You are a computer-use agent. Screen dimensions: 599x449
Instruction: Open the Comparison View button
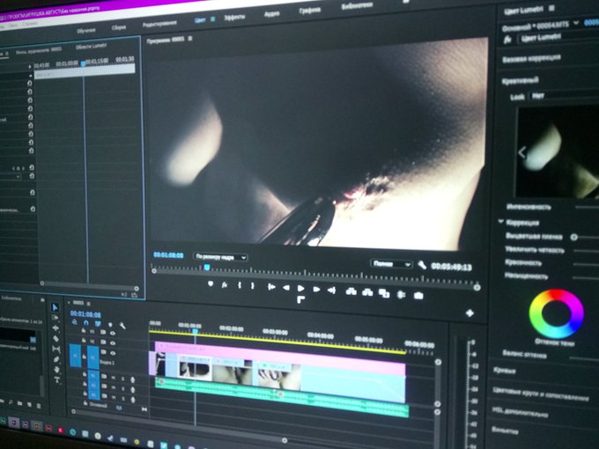pyautogui.click(x=384, y=293)
